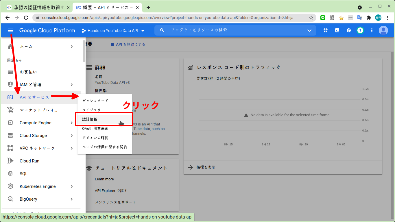Viewport: 395px width, 222px height.
Task: Open the 指標を表示 link
Action: tap(206, 167)
